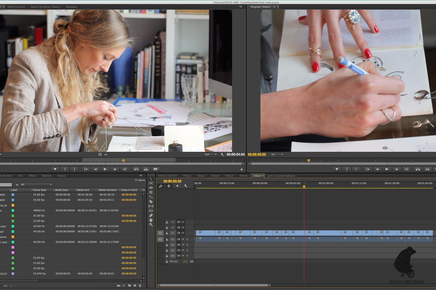Click timeline timecode 00:00:50:02
The width and height of the screenshot is (436, 290).
172,181
